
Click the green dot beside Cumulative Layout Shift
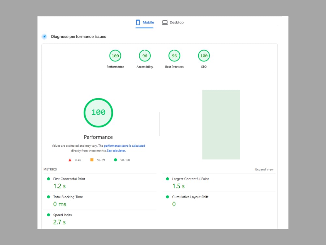coord(167,197)
